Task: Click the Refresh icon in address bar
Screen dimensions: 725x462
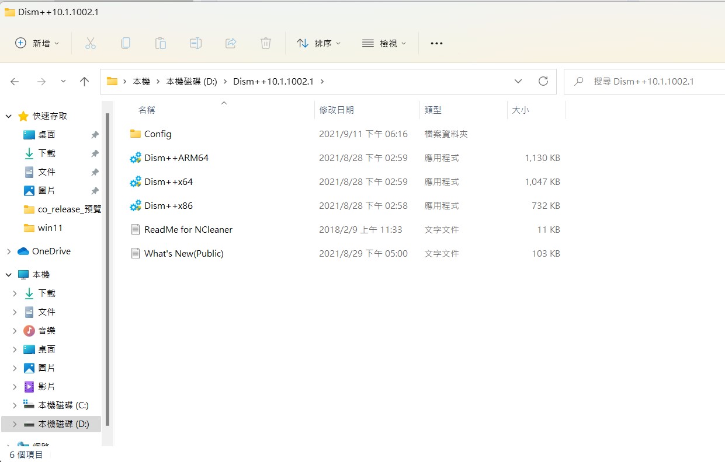Action: tap(543, 81)
